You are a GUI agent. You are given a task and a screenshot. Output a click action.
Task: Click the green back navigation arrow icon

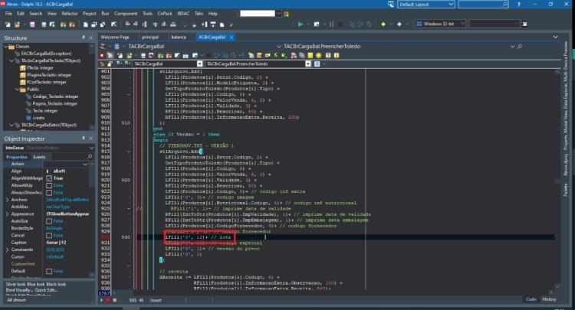383,24
